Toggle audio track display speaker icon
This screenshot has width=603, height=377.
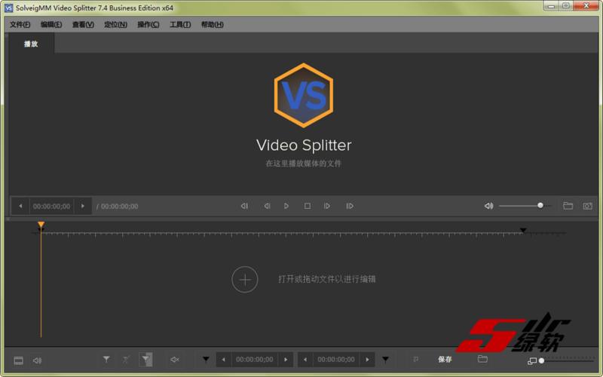37,360
